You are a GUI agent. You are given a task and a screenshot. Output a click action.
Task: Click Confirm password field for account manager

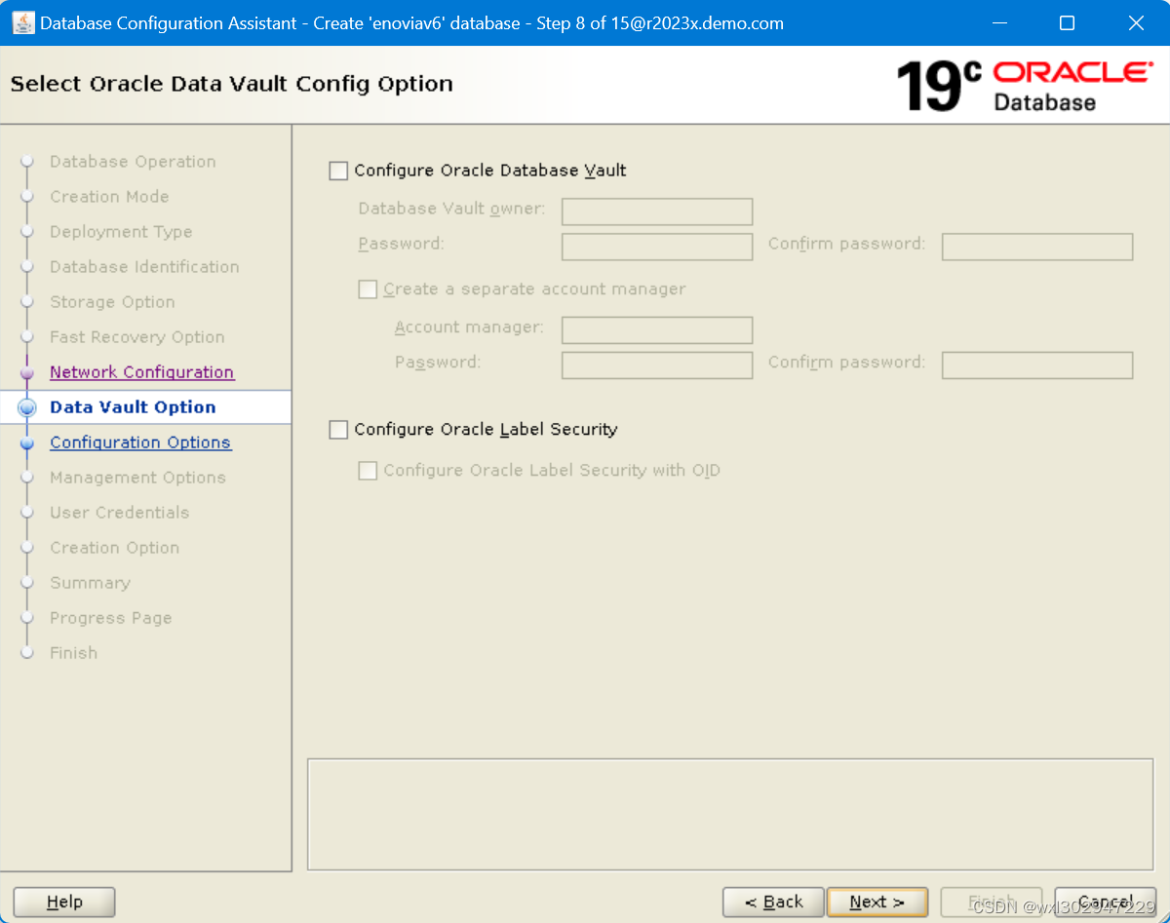click(x=1037, y=365)
